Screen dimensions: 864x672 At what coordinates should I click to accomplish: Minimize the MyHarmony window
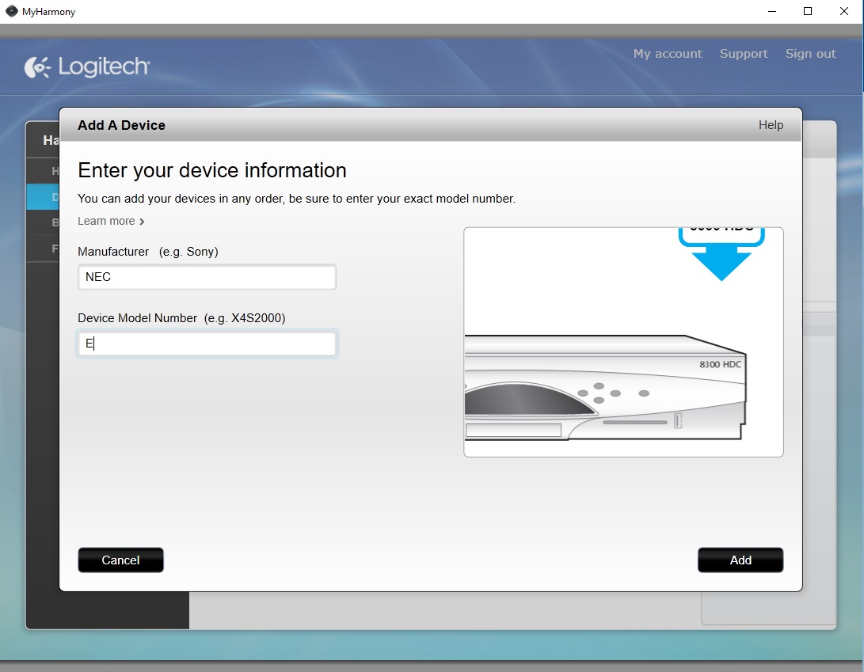772,11
